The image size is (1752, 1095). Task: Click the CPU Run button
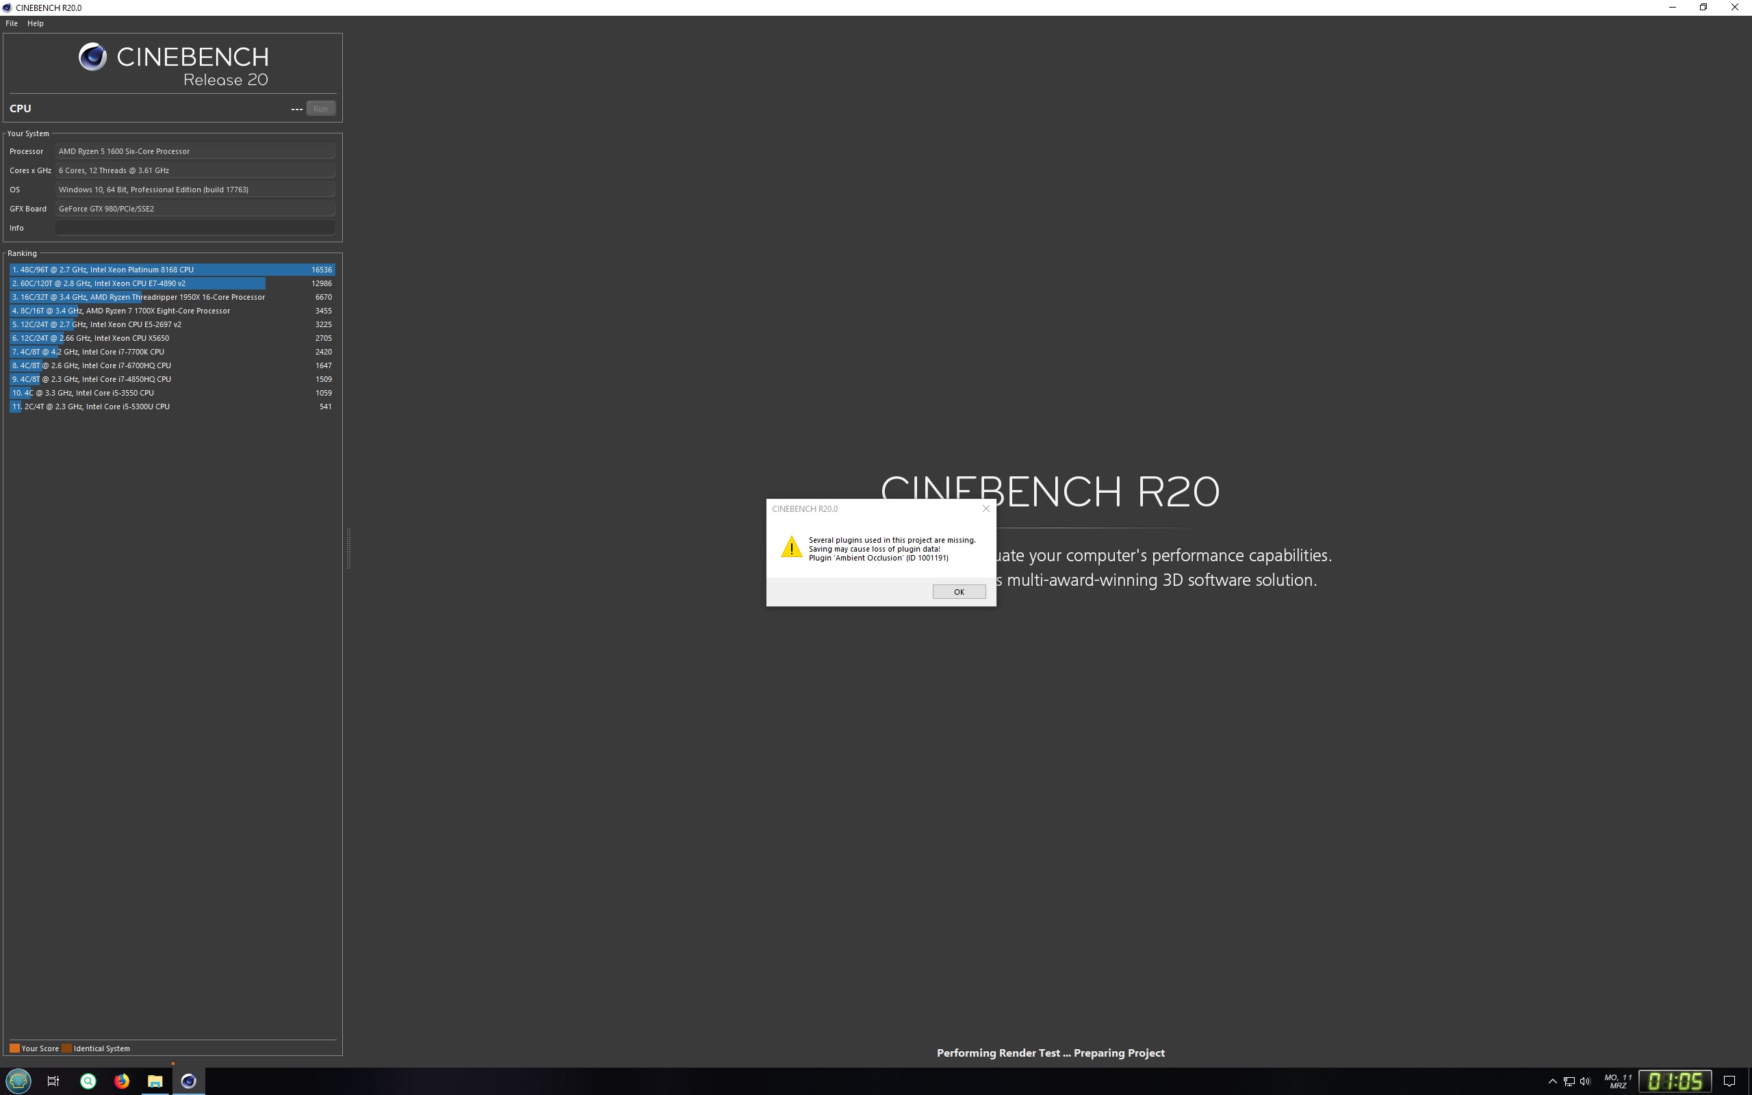tap(321, 109)
